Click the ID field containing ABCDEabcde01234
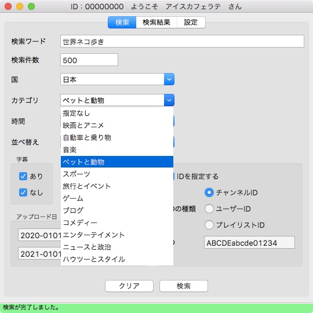Image resolution: width=313 pixels, height=313 pixels. pyautogui.click(x=249, y=242)
